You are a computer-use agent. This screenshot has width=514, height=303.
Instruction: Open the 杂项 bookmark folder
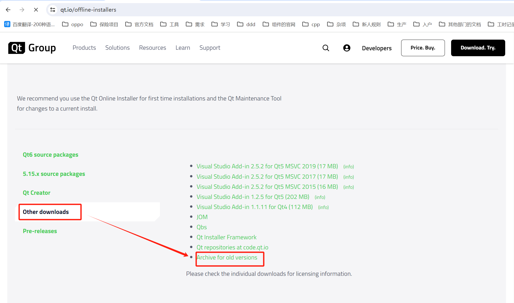click(x=336, y=24)
